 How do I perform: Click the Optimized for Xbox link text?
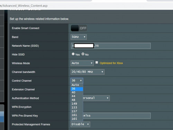(111, 63)
